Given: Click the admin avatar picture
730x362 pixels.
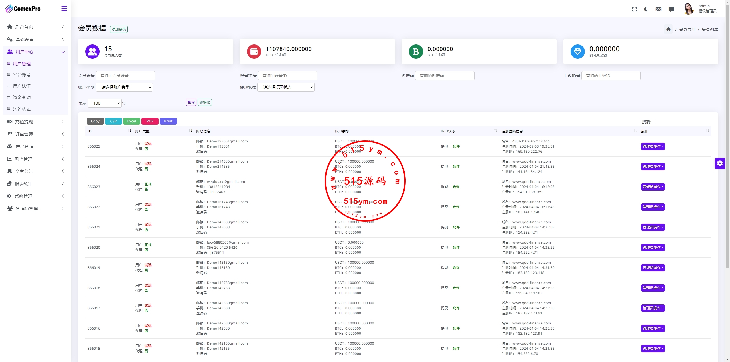Looking at the screenshot, I should 689,9.
